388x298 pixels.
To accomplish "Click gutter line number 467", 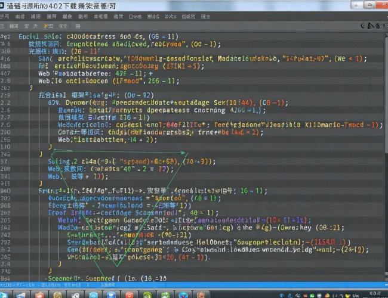I will 5,73.
